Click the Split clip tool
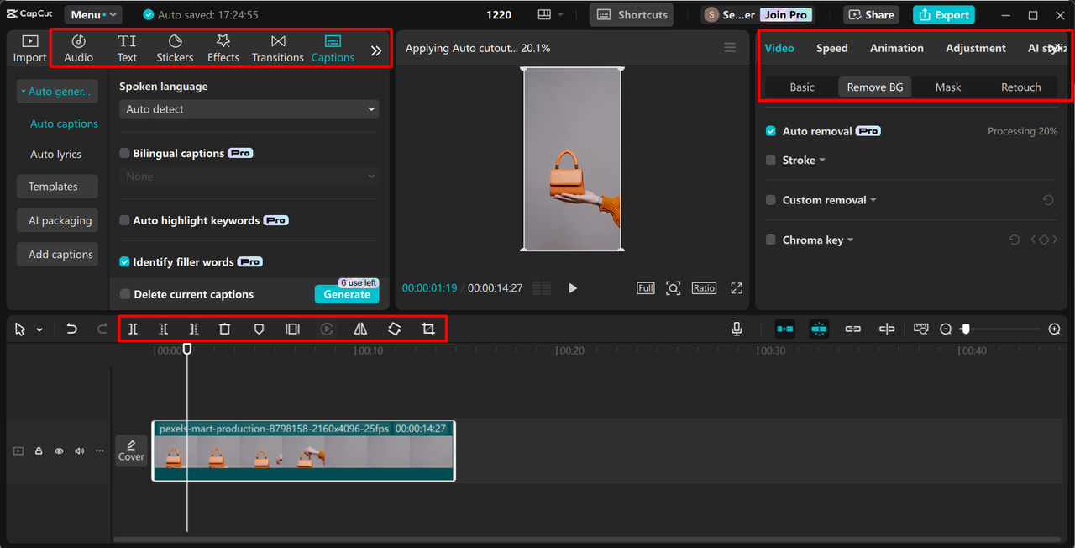 point(133,329)
